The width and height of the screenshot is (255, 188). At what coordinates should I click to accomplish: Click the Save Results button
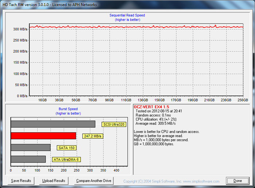click(20, 181)
